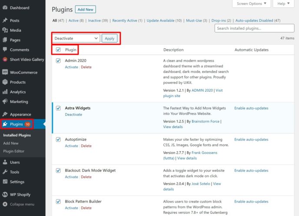Click the Plugins update count badge
Image resolution: width=299 pixels, height=216 pixels.
[28, 124]
